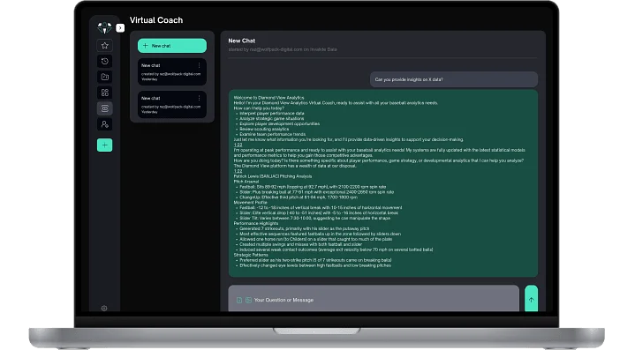
Task: Click the Virtual Coach page heading
Action: pos(156,20)
